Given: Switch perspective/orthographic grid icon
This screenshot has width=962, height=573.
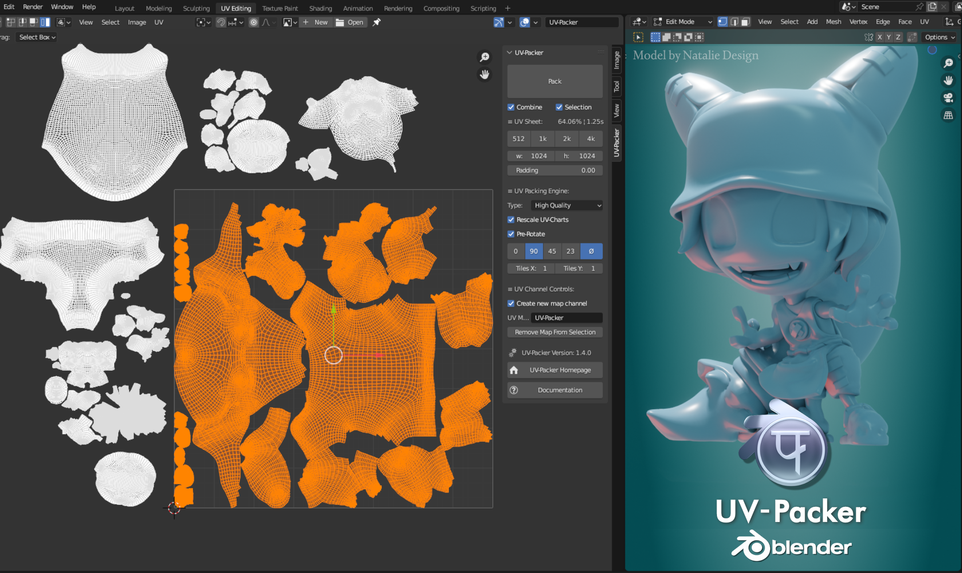Looking at the screenshot, I should (948, 115).
